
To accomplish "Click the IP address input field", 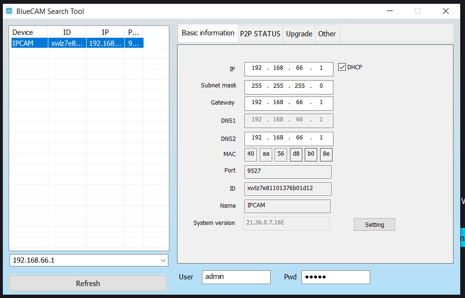I will click(289, 69).
